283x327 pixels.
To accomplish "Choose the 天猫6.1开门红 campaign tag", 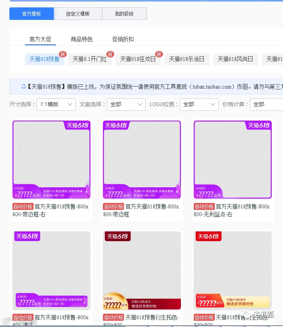I will [x=90, y=59].
